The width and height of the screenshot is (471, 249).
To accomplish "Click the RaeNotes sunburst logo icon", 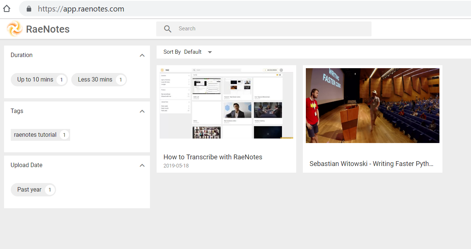I will click(x=14, y=29).
